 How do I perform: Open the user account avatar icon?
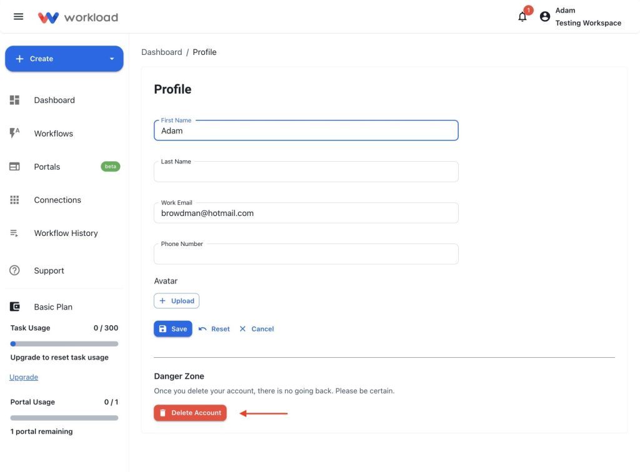(x=545, y=17)
